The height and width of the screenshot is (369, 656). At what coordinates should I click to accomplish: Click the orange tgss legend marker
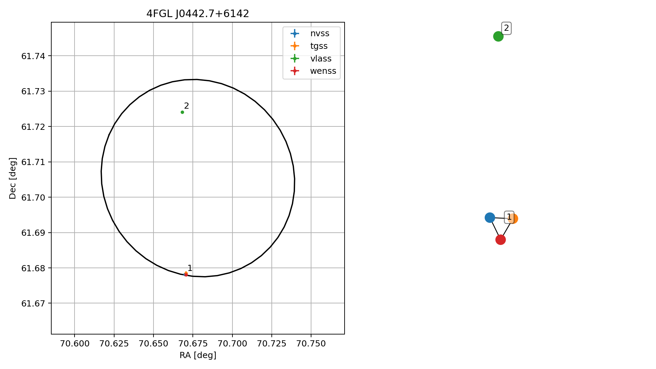click(x=294, y=46)
